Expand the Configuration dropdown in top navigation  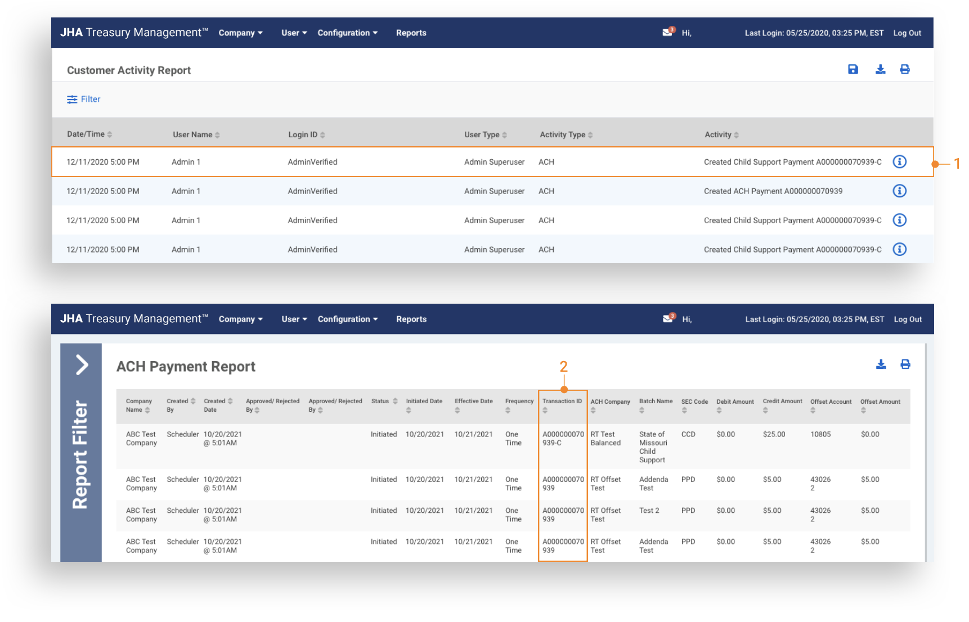(x=347, y=33)
